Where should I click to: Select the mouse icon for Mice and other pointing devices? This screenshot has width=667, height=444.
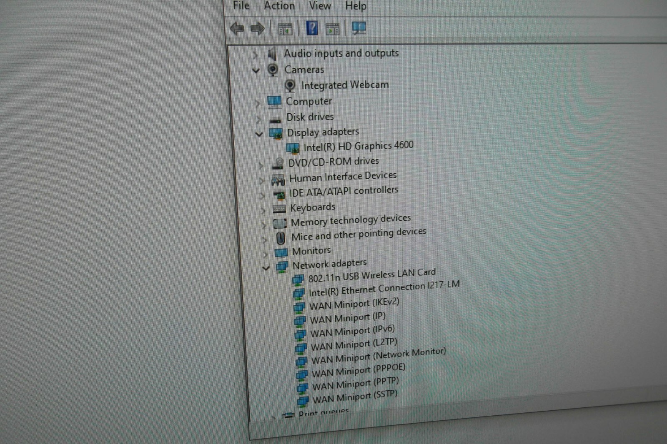(281, 238)
